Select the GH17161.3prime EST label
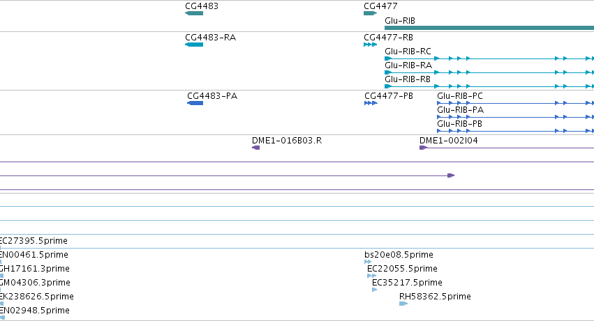Image resolution: width=594 pixels, height=321 pixels. (34, 269)
